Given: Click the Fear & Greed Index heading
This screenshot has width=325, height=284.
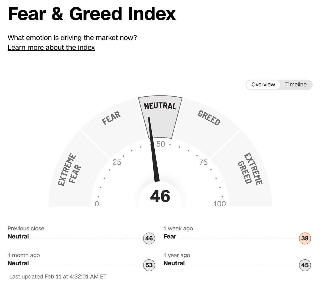Looking at the screenshot, I should [92, 14].
